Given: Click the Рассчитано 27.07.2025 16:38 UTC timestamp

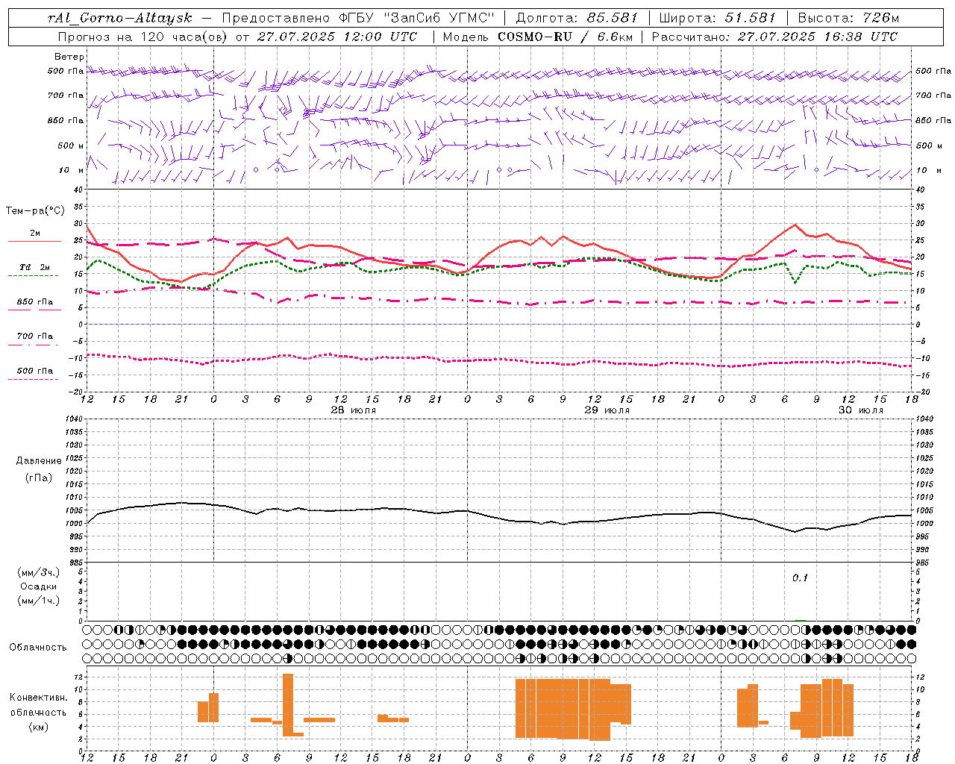Looking at the screenshot, I should [x=774, y=37].
